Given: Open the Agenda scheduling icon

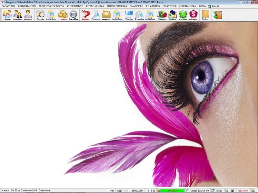Looking at the screenshot, I should [x=40, y=15].
